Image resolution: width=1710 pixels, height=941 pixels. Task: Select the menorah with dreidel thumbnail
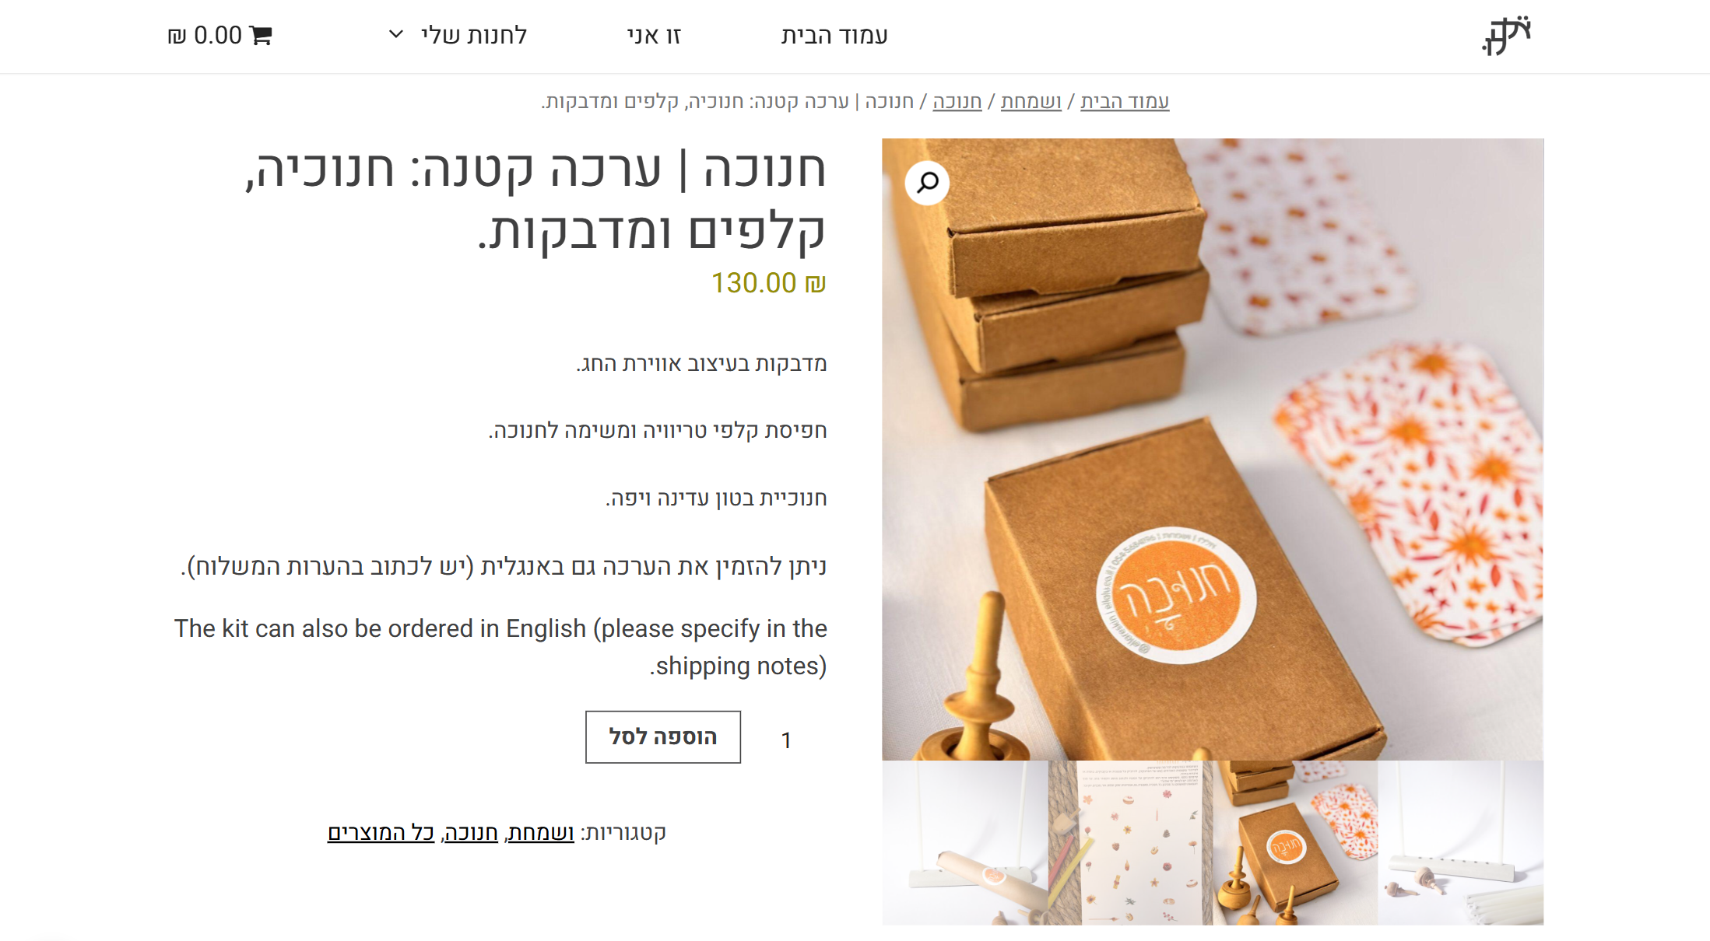click(1461, 843)
